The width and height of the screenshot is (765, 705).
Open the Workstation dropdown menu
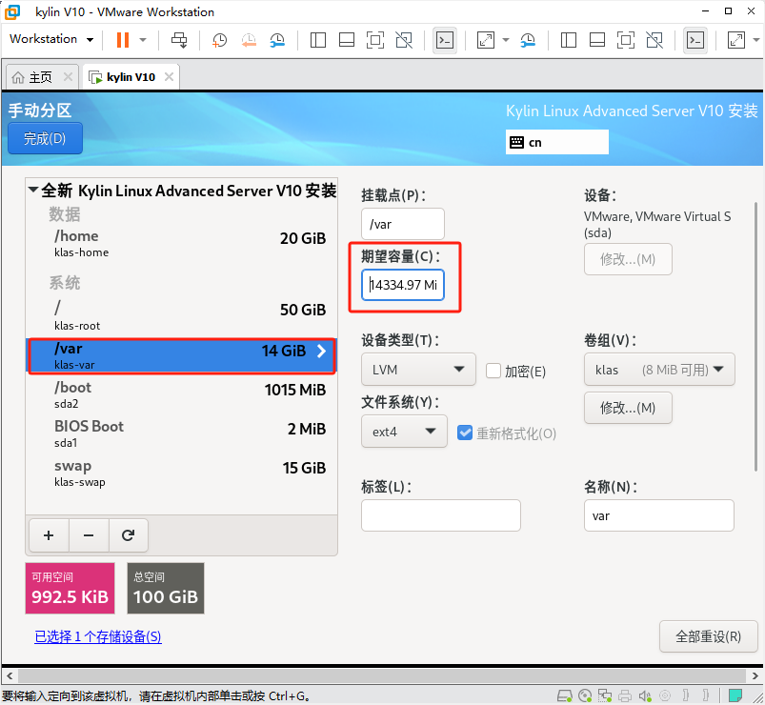(x=50, y=39)
